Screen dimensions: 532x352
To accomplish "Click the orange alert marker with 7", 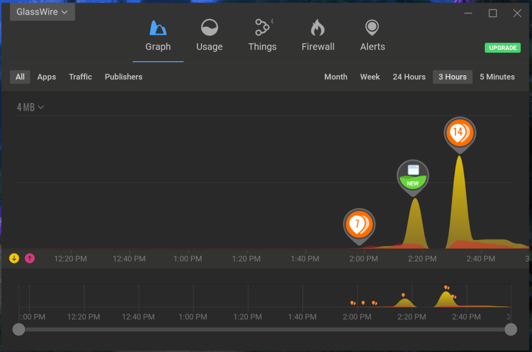I will [358, 224].
